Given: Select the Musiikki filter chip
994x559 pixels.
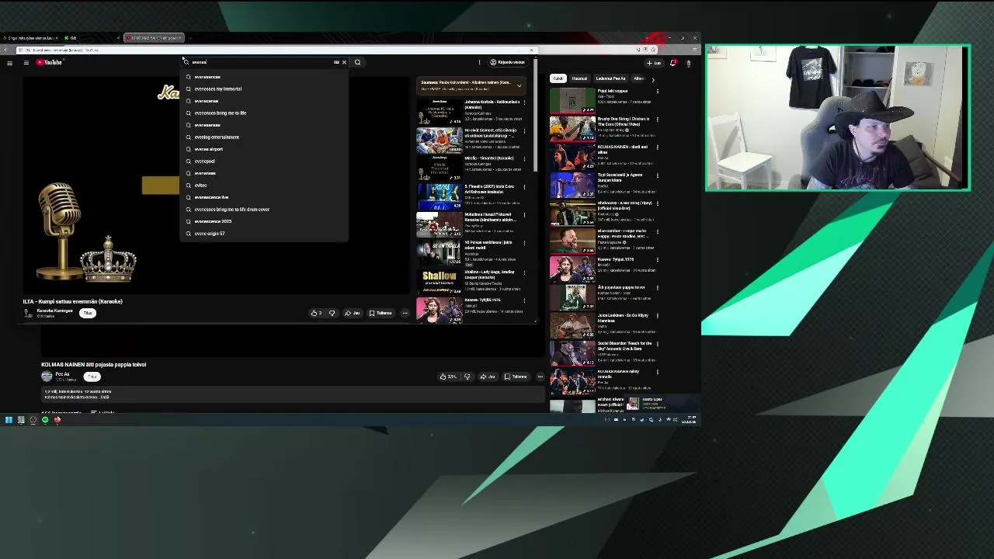Looking at the screenshot, I should [x=579, y=78].
